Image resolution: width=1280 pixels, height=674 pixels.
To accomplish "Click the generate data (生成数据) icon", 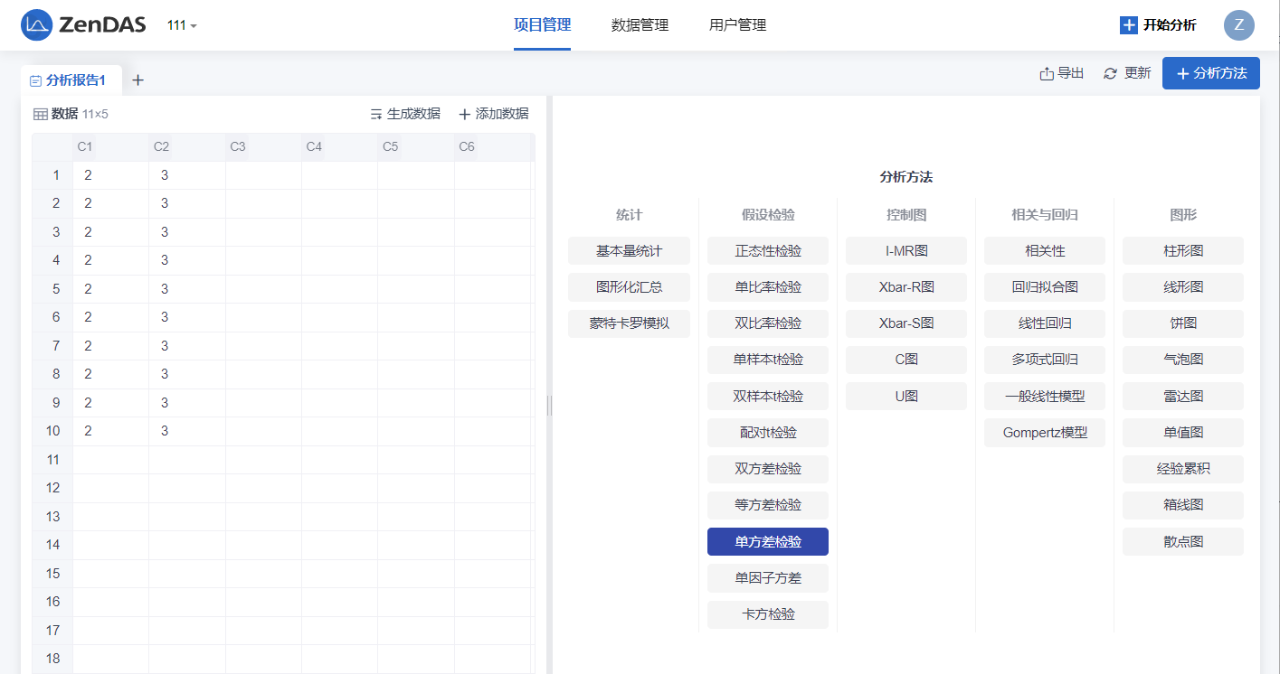I will point(376,114).
